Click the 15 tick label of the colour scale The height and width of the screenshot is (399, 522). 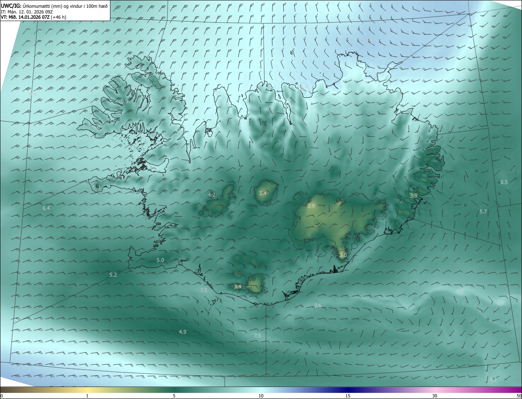coord(348,396)
